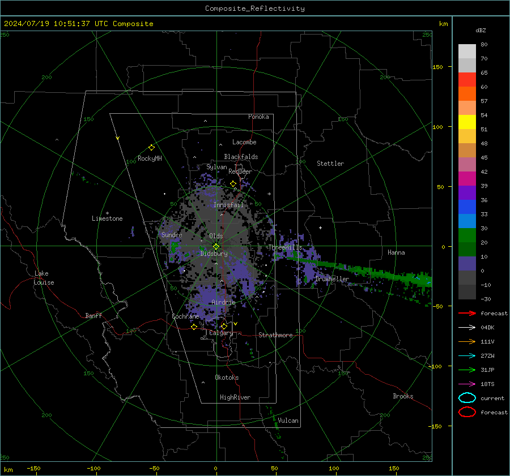Click the Didsbury town label
The image size is (510, 476).
(x=214, y=254)
